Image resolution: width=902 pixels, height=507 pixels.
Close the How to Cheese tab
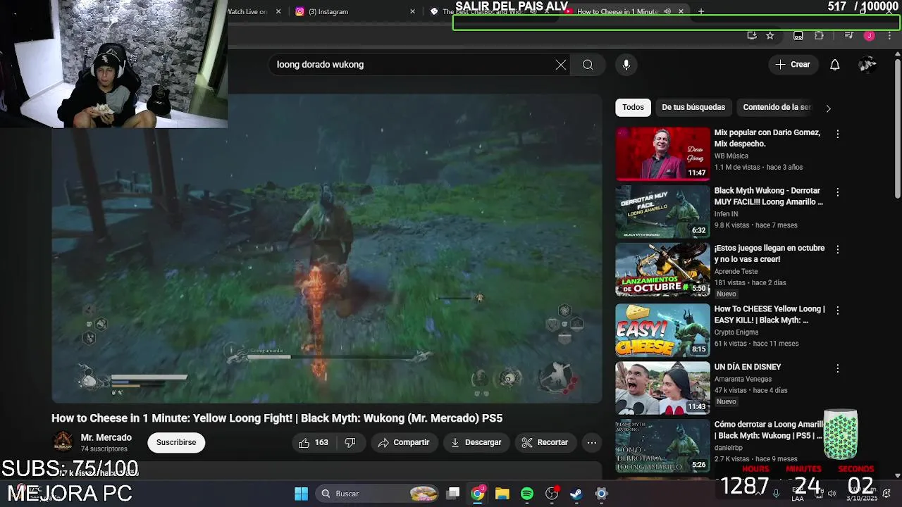681,11
